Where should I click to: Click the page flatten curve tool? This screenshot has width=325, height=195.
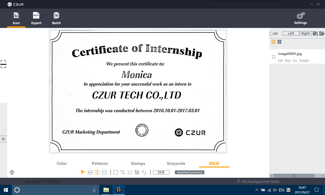pos(130,172)
